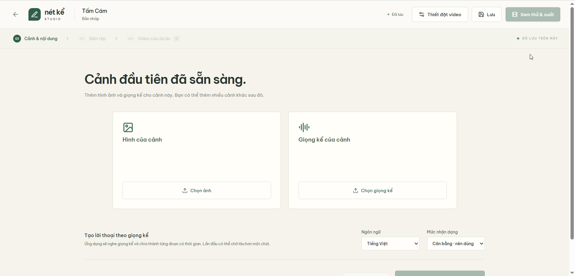Click the Giọng kể của cảnh heading
575x276 pixels.
click(x=324, y=140)
